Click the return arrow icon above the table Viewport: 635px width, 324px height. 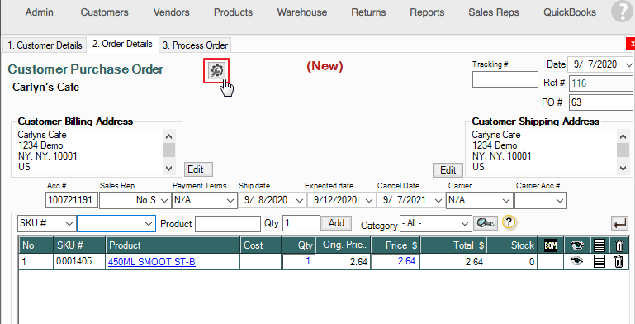click(x=619, y=223)
